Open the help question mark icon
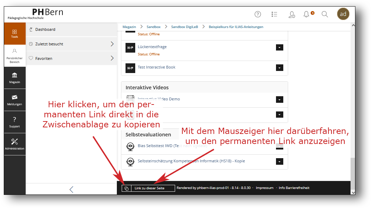 [x=258, y=14]
